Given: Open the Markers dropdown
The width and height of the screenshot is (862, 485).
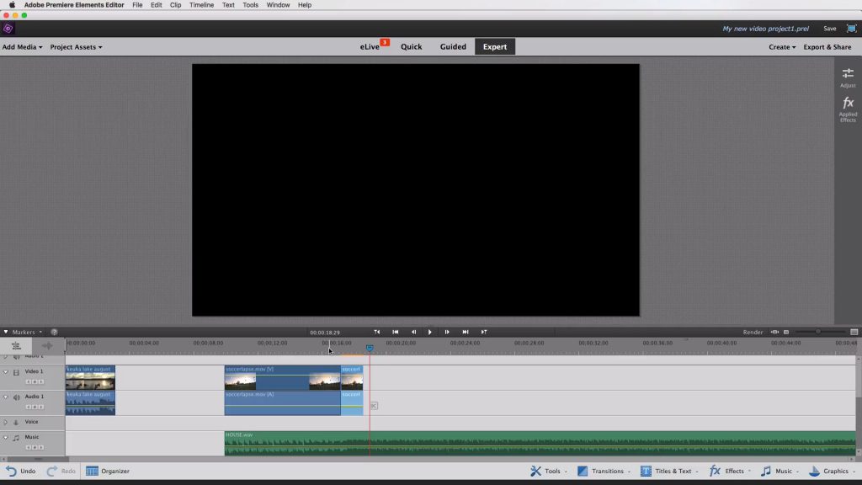Looking at the screenshot, I should pyautogui.click(x=27, y=332).
